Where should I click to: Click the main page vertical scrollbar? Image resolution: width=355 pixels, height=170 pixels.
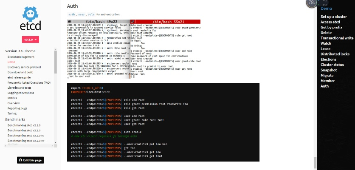click(315, 162)
